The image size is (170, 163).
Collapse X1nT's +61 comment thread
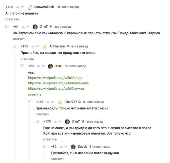(x=7, y=26)
